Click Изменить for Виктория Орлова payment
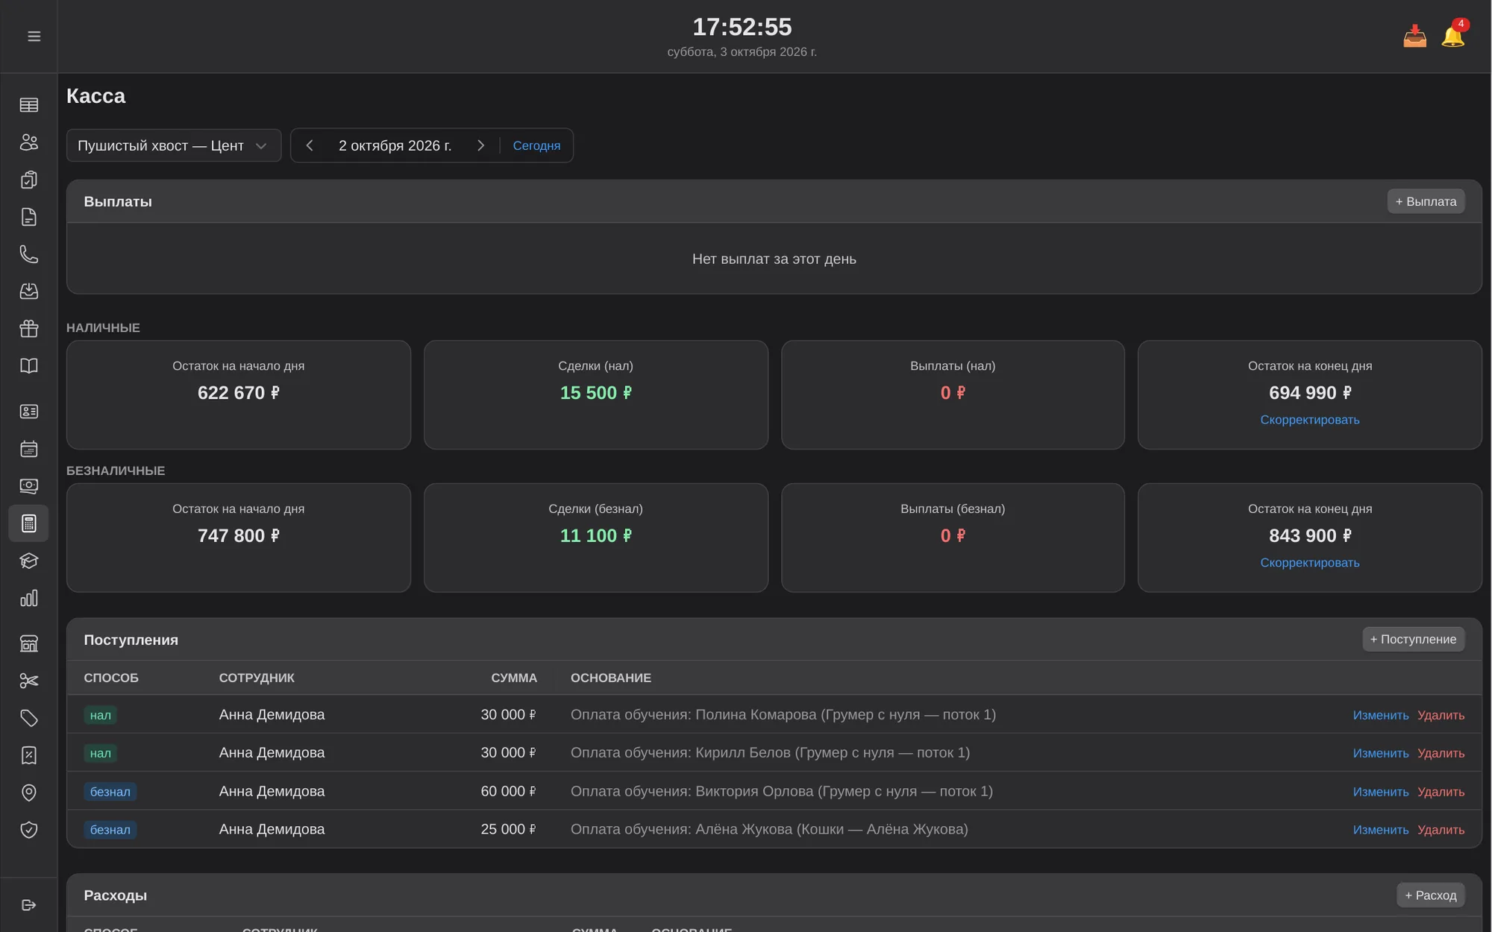This screenshot has width=1492, height=932. pyautogui.click(x=1380, y=792)
